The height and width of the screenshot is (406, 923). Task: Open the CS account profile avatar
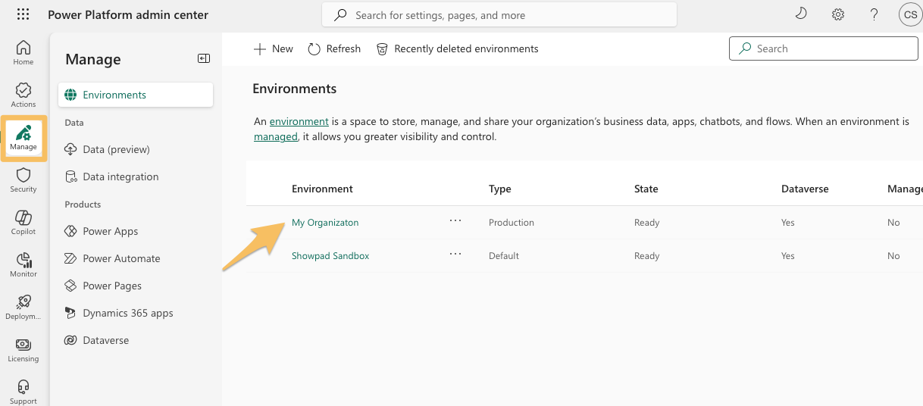(x=909, y=14)
